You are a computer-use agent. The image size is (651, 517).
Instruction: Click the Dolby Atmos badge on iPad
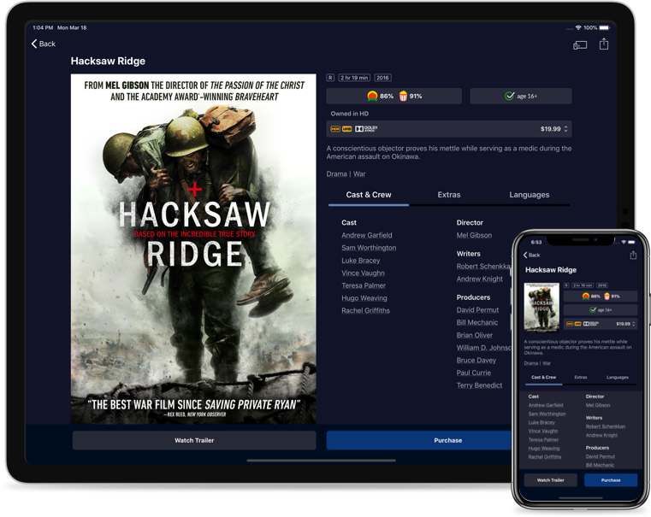point(366,129)
